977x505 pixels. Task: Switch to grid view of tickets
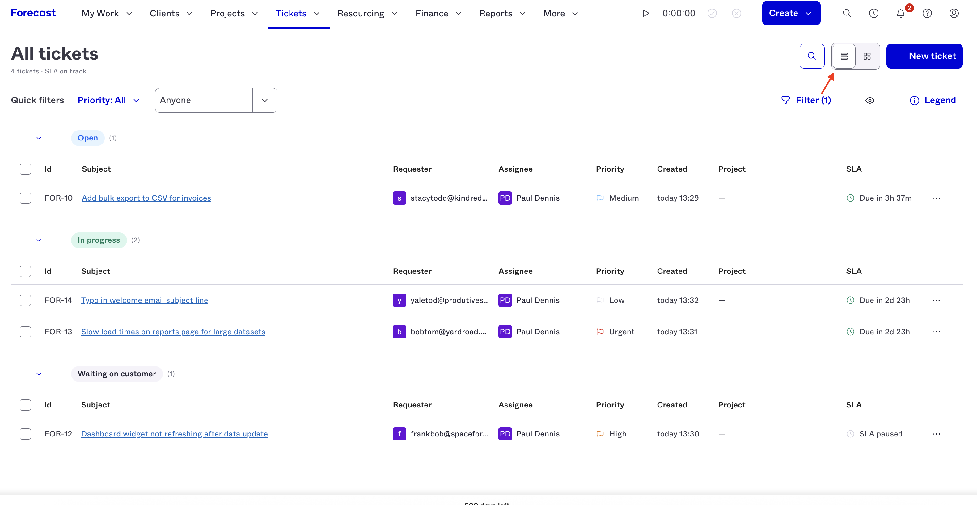point(867,56)
